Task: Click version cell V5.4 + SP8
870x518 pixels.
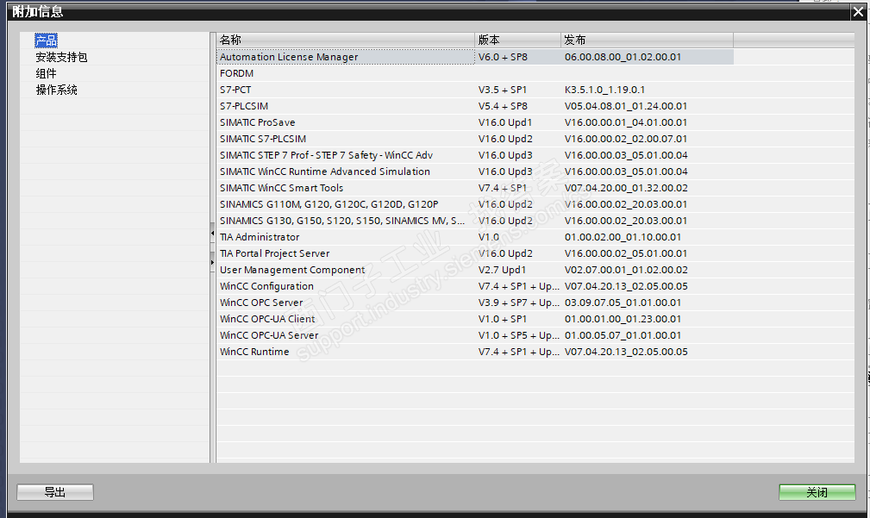Action: tap(503, 106)
